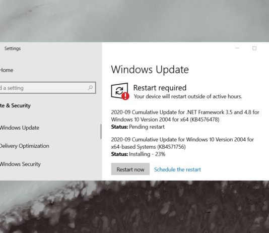Click the Windows Update page title
This screenshot has width=269, height=233.
(150, 70)
